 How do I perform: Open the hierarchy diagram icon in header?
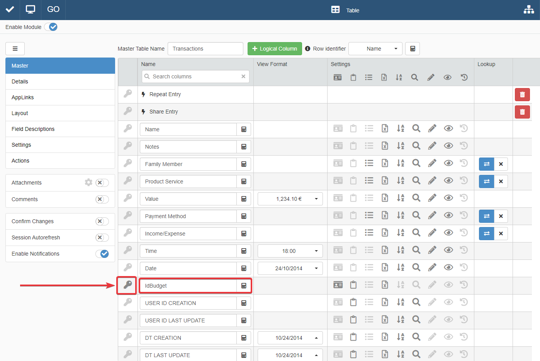click(x=528, y=10)
